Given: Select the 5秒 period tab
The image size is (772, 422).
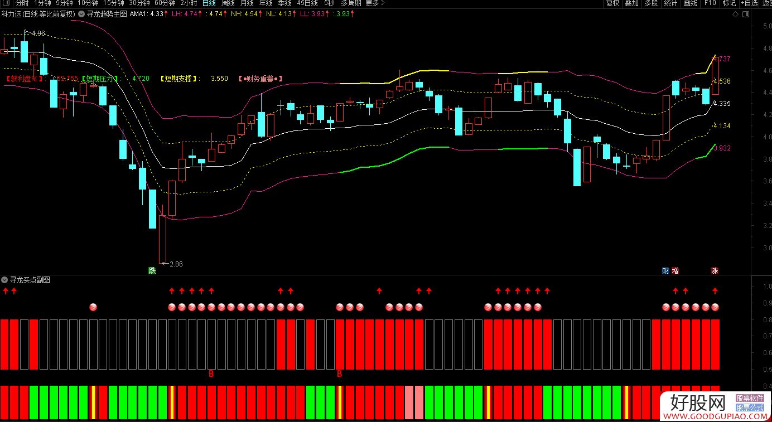Looking at the screenshot, I should [329, 3].
